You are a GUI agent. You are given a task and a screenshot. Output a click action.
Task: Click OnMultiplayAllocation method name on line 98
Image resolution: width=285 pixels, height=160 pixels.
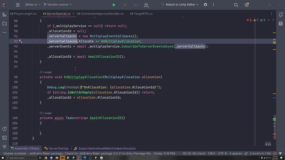[x=83, y=77]
